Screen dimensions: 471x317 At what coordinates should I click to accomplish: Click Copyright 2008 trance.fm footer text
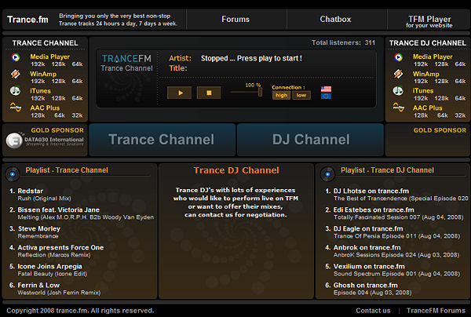point(80,311)
